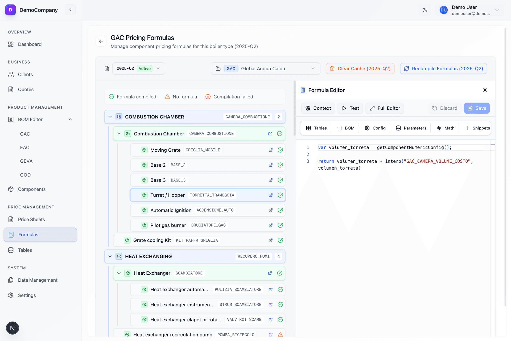Open external link icon for Grate cooling Kit
Screen dimensions: 511x341
(271, 240)
